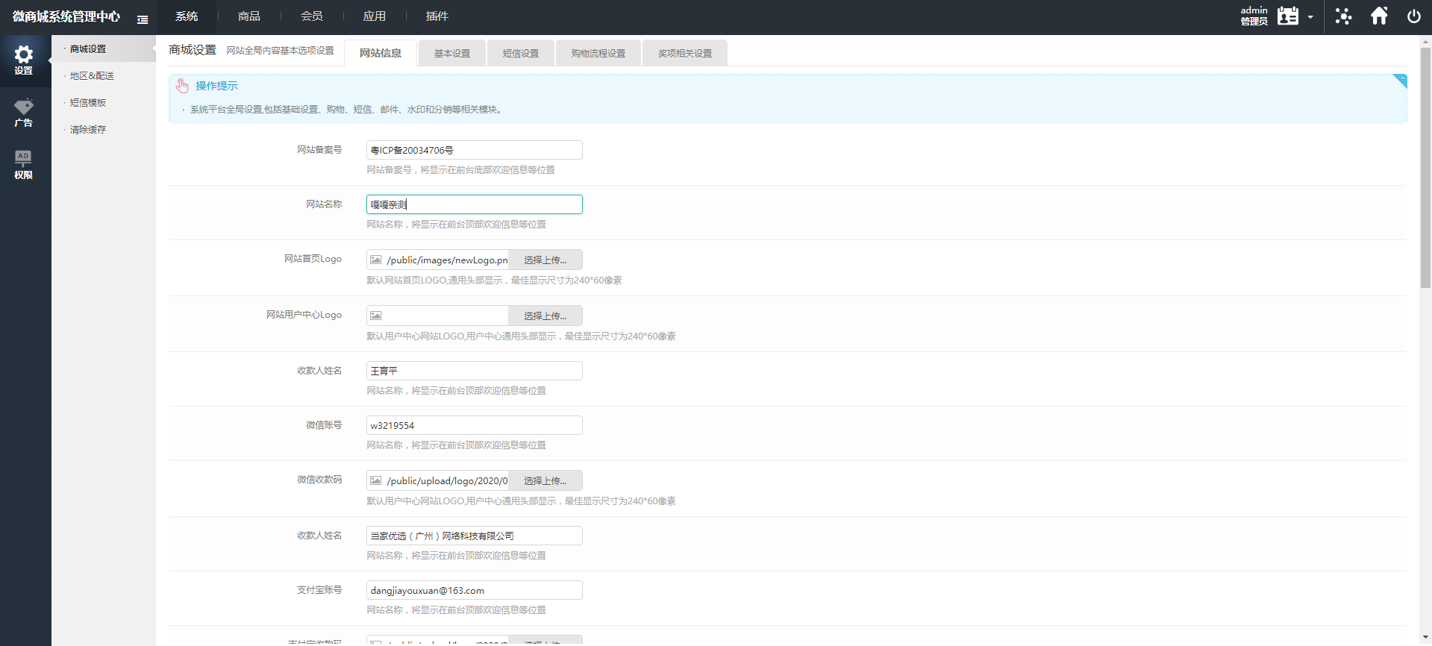
Task: Click 选择上传 button for 微信收款码
Action: click(x=545, y=481)
